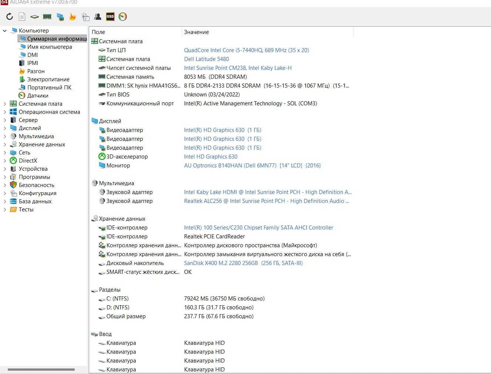Collapse the Компьютер tree node

coord(5,31)
